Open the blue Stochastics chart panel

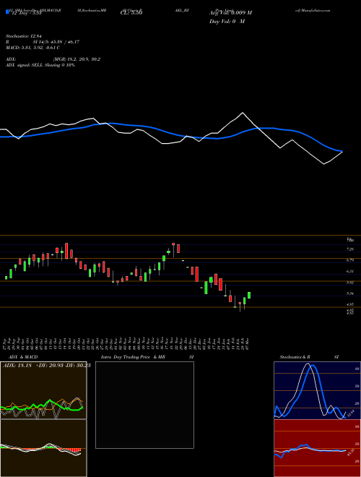tap(317, 390)
